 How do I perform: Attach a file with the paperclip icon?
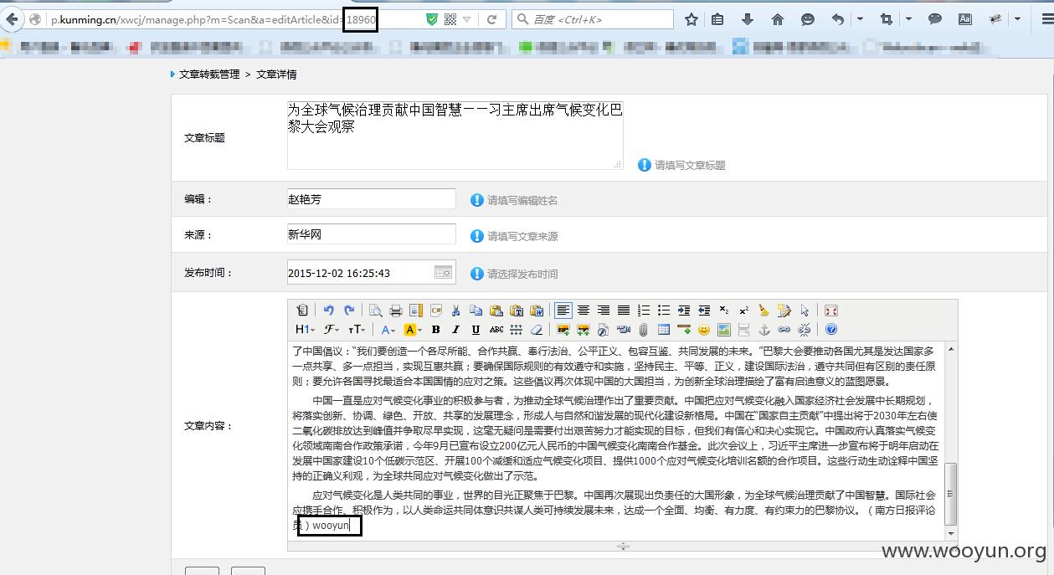tap(644, 330)
